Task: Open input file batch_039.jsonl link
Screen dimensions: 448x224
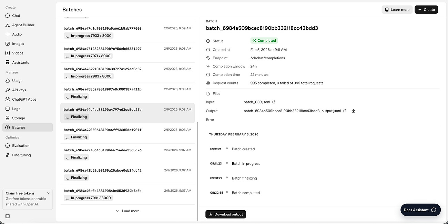Action: point(259,102)
